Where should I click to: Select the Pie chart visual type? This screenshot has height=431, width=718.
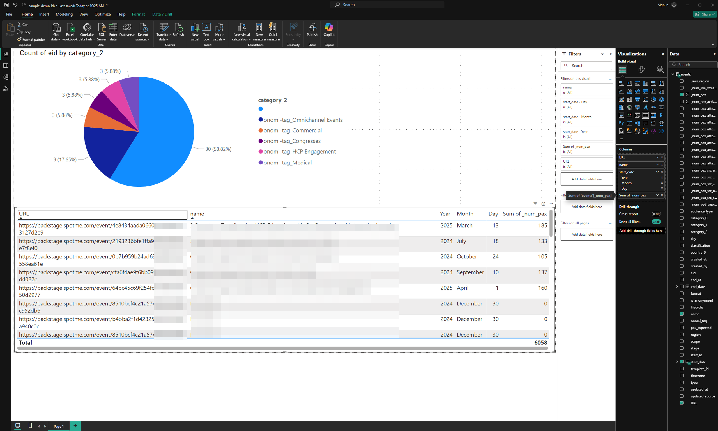653,99
